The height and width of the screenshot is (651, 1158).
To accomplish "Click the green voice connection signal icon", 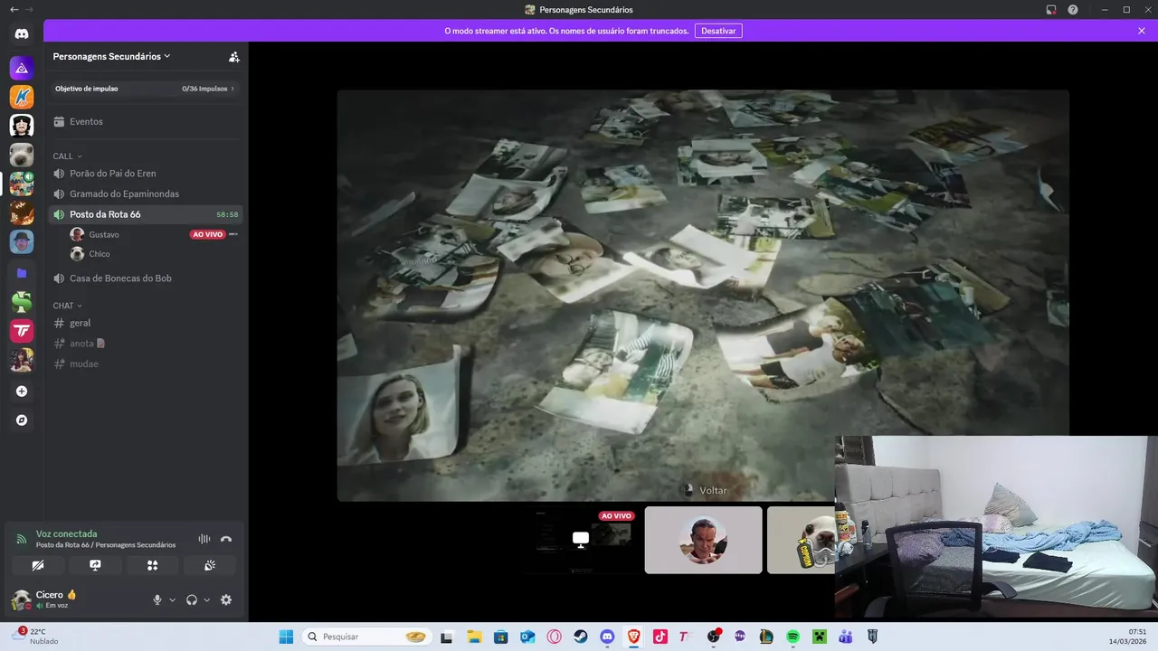I will pyautogui.click(x=22, y=539).
